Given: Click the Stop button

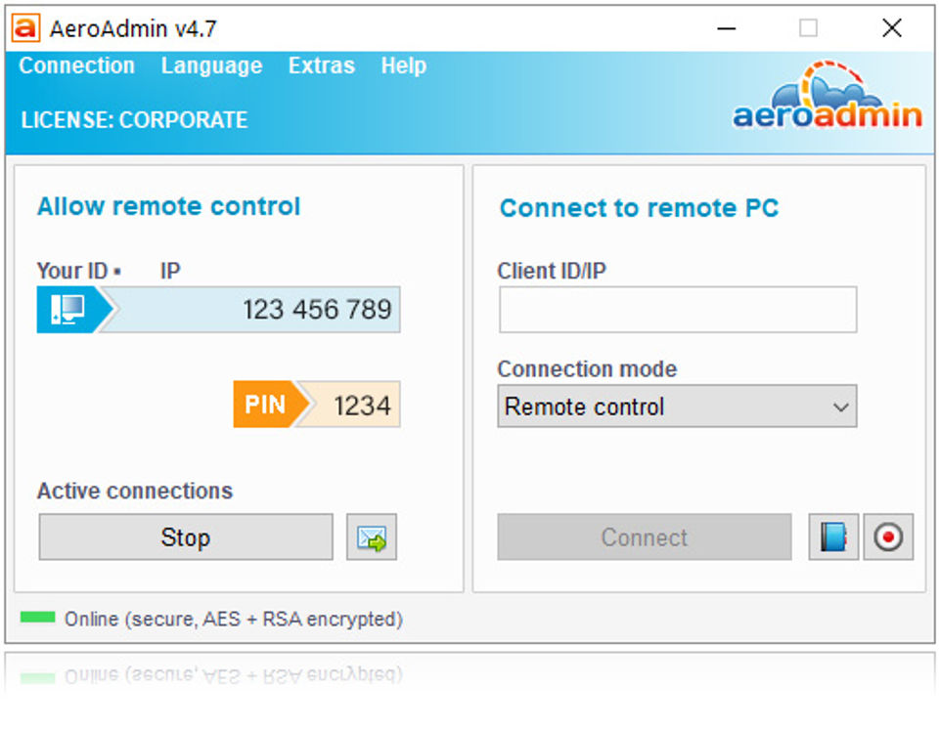Looking at the screenshot, I should pyautogui.click(x=186, y=537).
